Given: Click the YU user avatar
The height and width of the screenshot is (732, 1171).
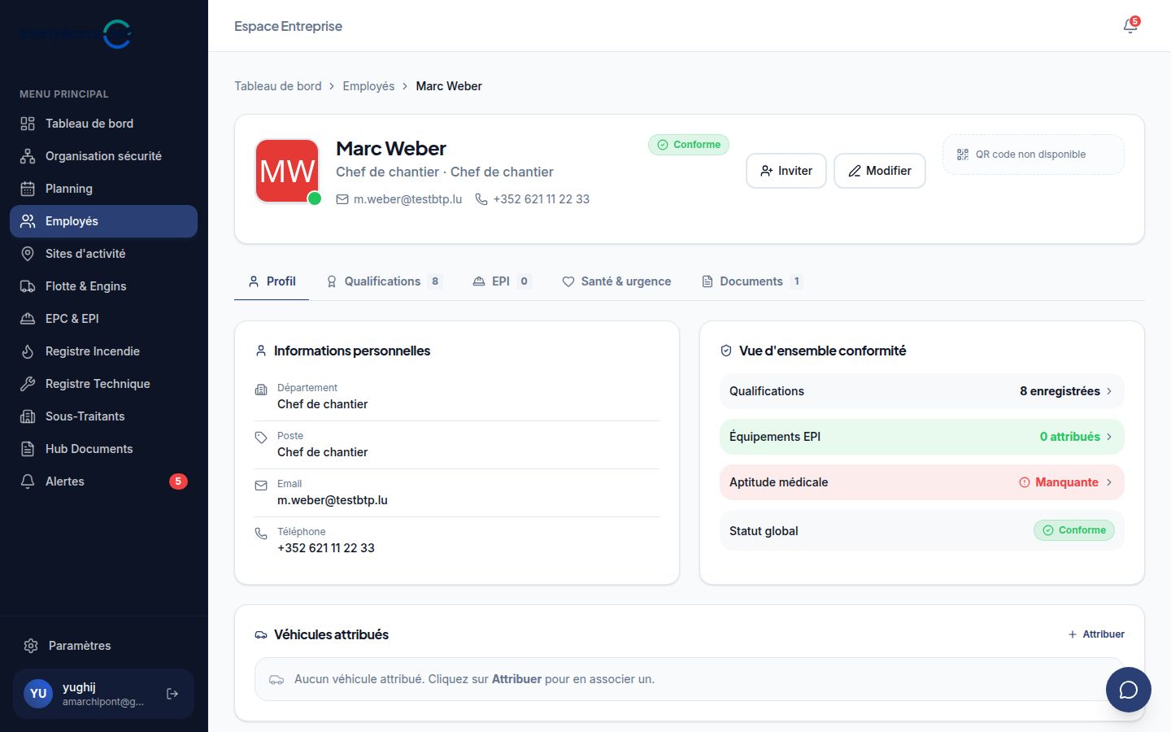Looking at the screenshot, I should [38, 694].
